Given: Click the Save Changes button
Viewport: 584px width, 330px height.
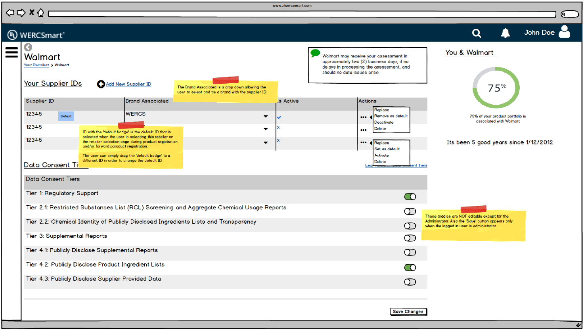Looking at the screenshot, I should click(x=408, y=312).
